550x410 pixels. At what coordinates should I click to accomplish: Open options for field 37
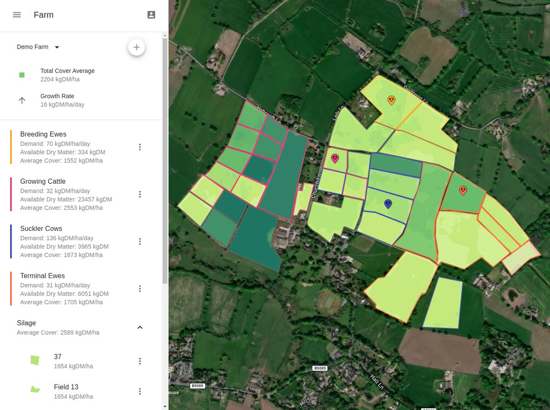(140, 361)
